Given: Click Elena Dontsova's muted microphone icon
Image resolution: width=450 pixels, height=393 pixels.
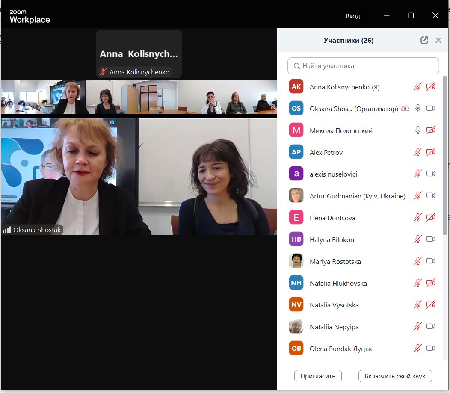Looking at the screenshot, I should tap(417, 217).
